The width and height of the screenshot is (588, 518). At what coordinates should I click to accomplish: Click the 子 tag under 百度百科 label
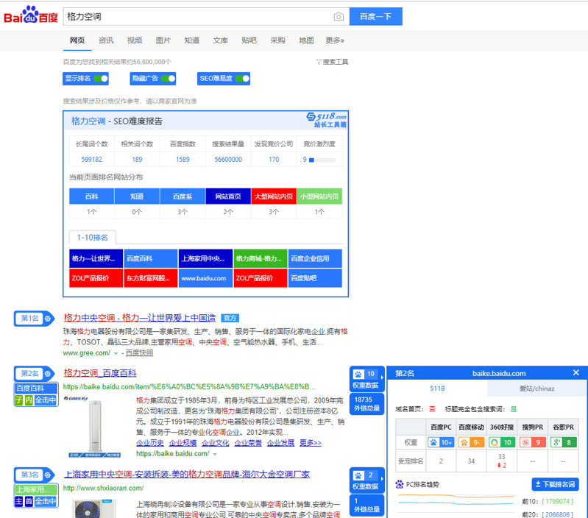click(x=18, y=400)
